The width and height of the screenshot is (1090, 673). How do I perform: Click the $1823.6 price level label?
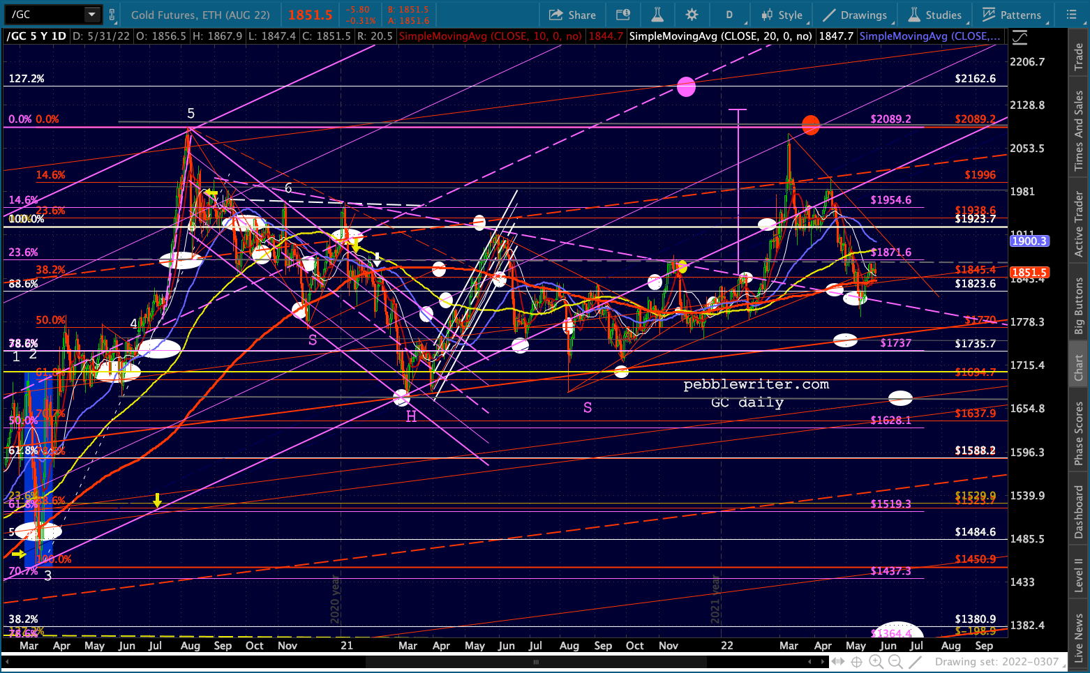[x=976, y=284]
